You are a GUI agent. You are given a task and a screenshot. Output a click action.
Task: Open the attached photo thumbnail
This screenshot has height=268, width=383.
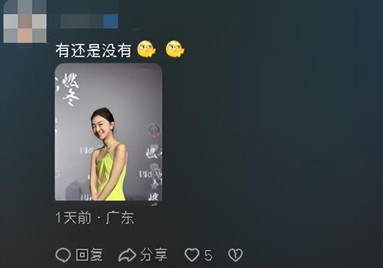[x=109, y=132]
